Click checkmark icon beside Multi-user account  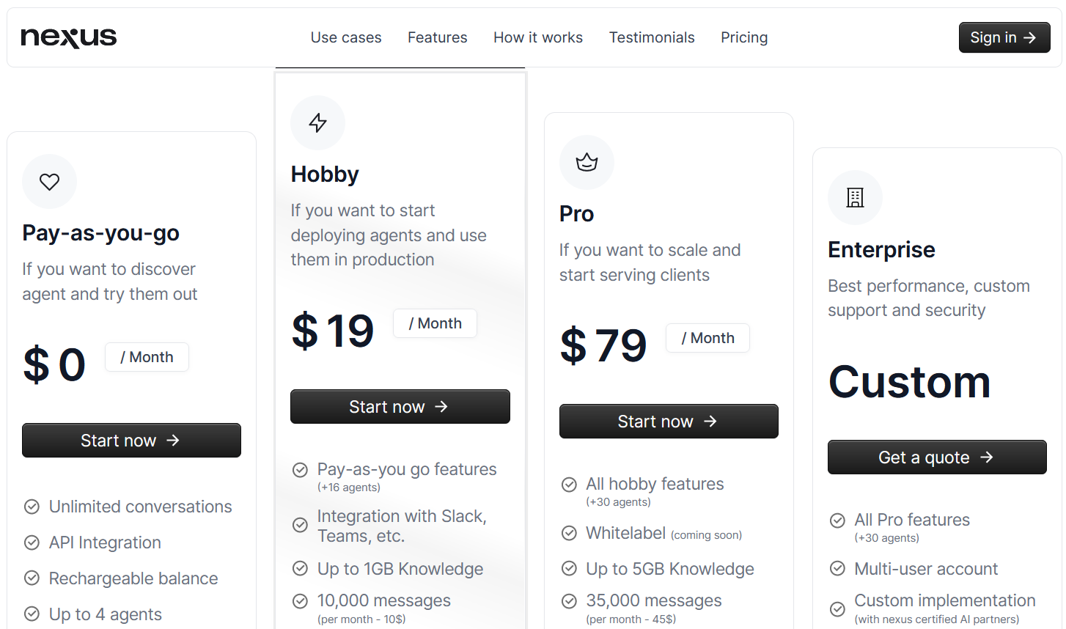[x=837, y=568]
